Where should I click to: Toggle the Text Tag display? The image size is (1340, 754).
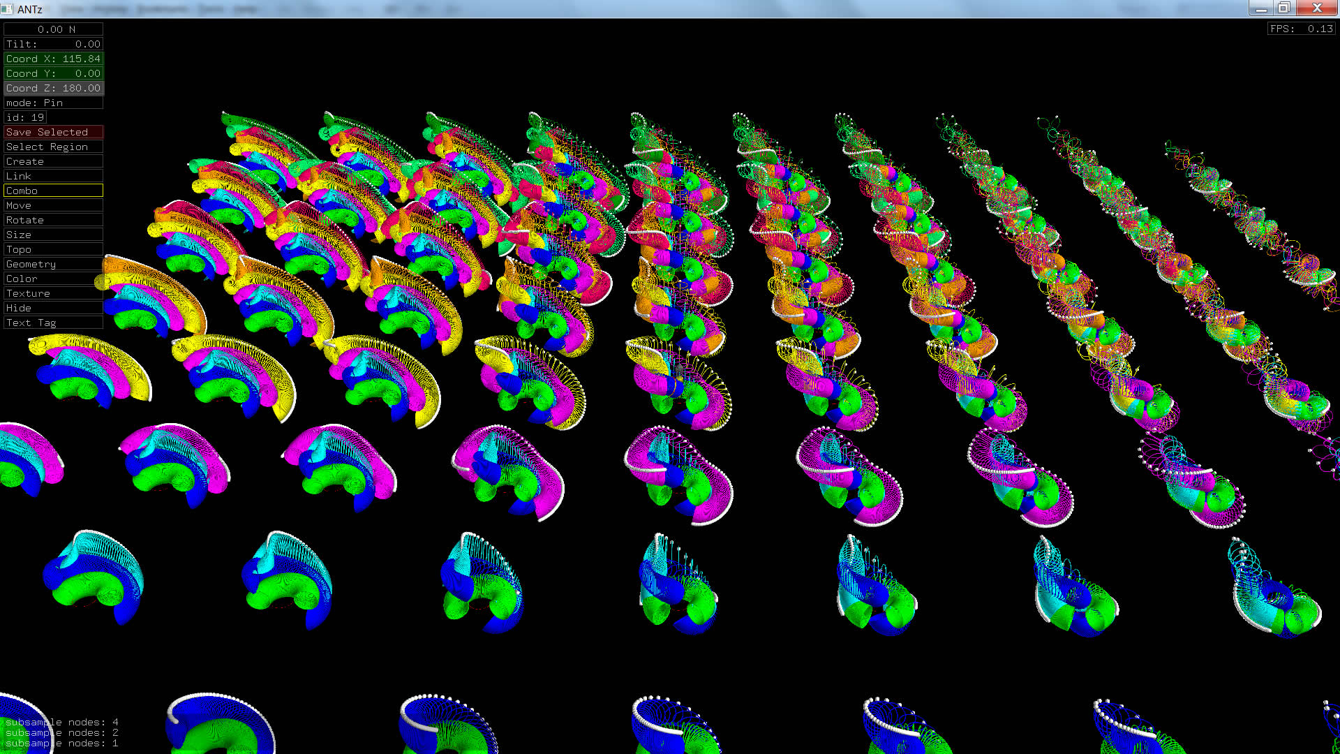point(53,323)
